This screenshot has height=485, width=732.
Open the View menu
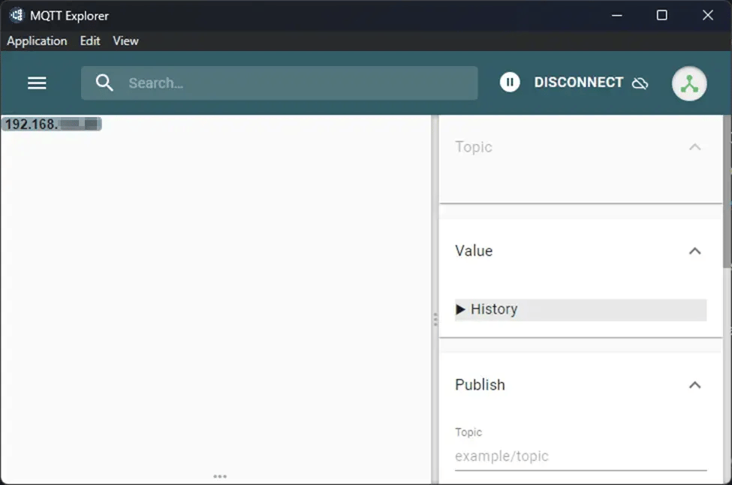tap(125, 41)
